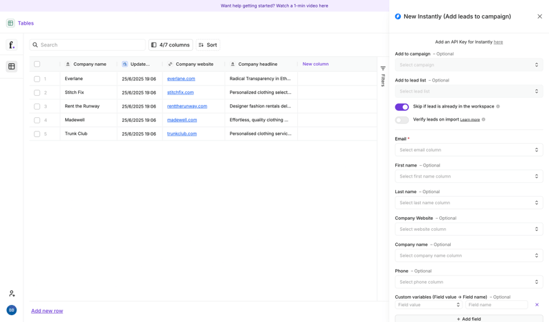Viewport: 549px width, 322px height.
Task: Click the Company name column header
Action: click(x=89, y=64)
